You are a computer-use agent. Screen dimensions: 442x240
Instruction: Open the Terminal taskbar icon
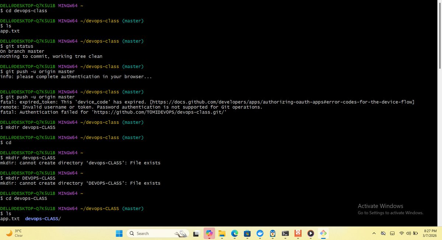pos(285,233)
